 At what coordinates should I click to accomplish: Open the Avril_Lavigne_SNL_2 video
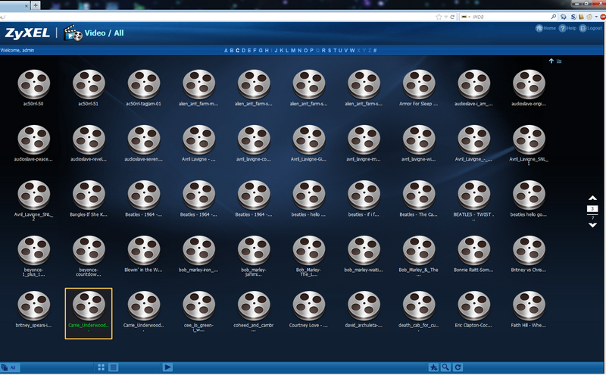(x=33, y=200)
